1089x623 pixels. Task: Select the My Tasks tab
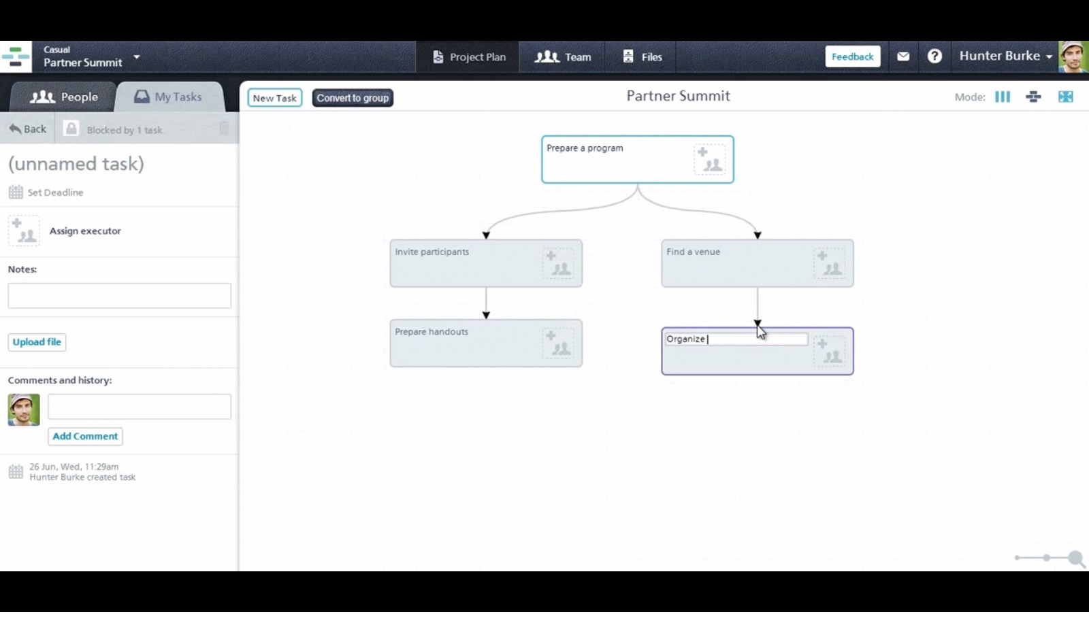click(x=169, y=97)
